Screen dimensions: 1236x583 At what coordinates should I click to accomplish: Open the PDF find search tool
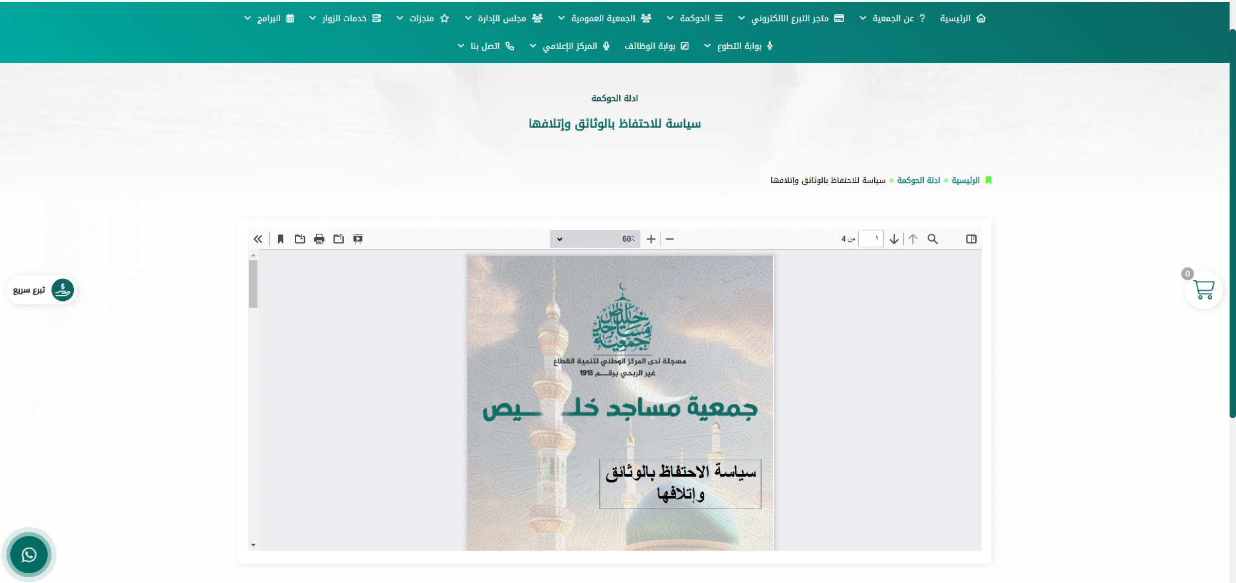pos(932,239)
